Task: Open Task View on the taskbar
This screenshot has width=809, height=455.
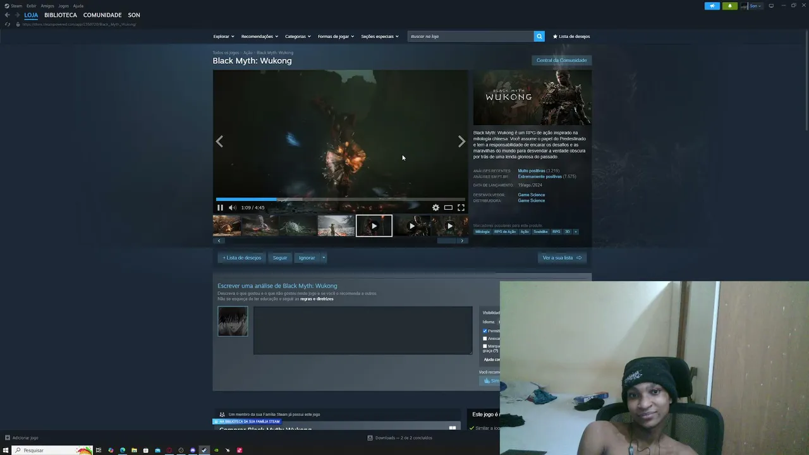Action: point(99,450)
